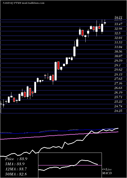Select the 24.25 price axis label
This screenshot has height=178, width=127.
pyautogui.click(x=118, y=111)
